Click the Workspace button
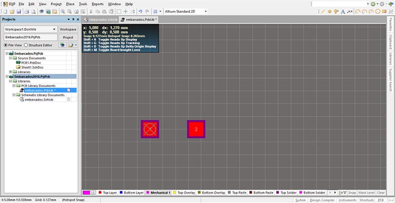Viewport: 395px width, 203px height. pyautogui.click(x=69, y=29)
